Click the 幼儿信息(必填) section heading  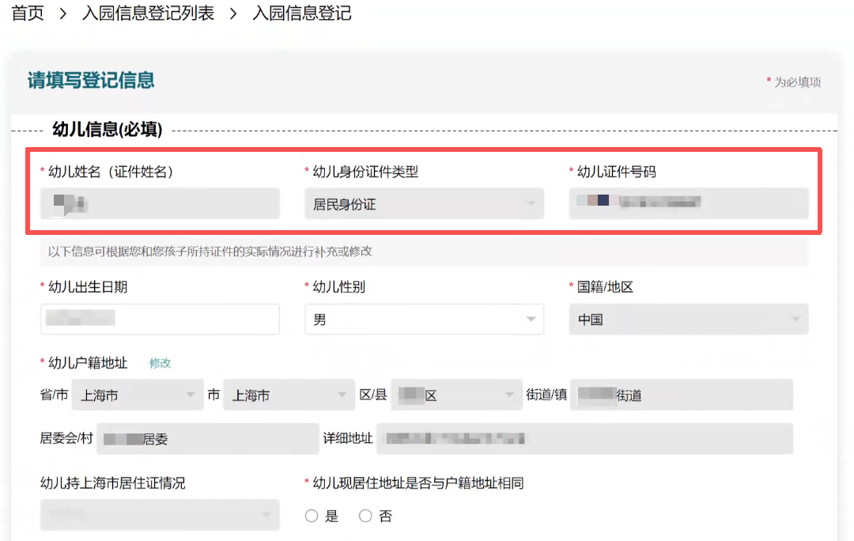tap(107, 131)
